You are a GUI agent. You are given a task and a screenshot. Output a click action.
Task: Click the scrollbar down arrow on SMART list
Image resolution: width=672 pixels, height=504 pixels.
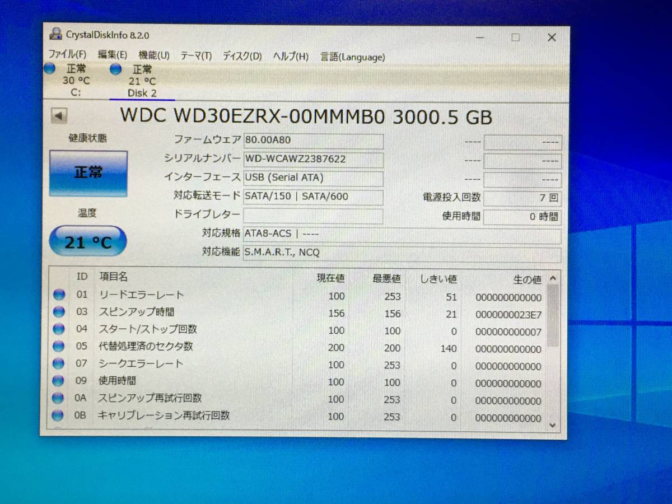point(552,426)
